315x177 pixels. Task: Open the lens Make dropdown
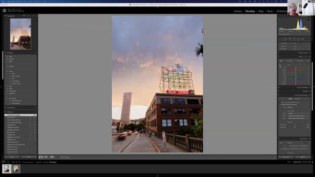pos(298,114)
